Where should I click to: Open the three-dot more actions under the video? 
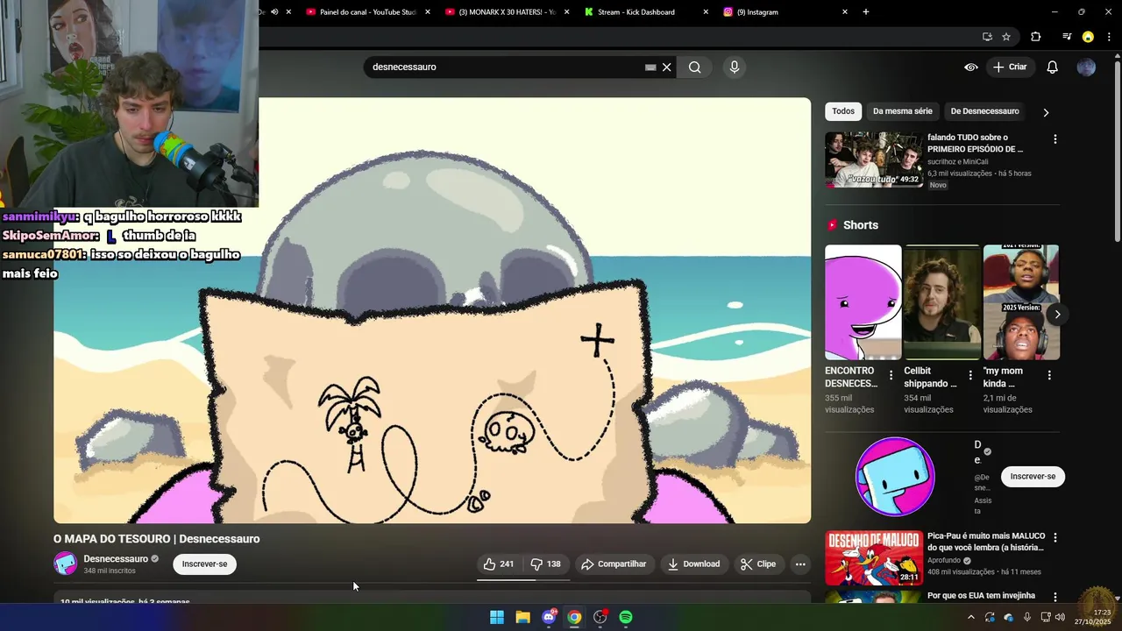pos(800,564)
